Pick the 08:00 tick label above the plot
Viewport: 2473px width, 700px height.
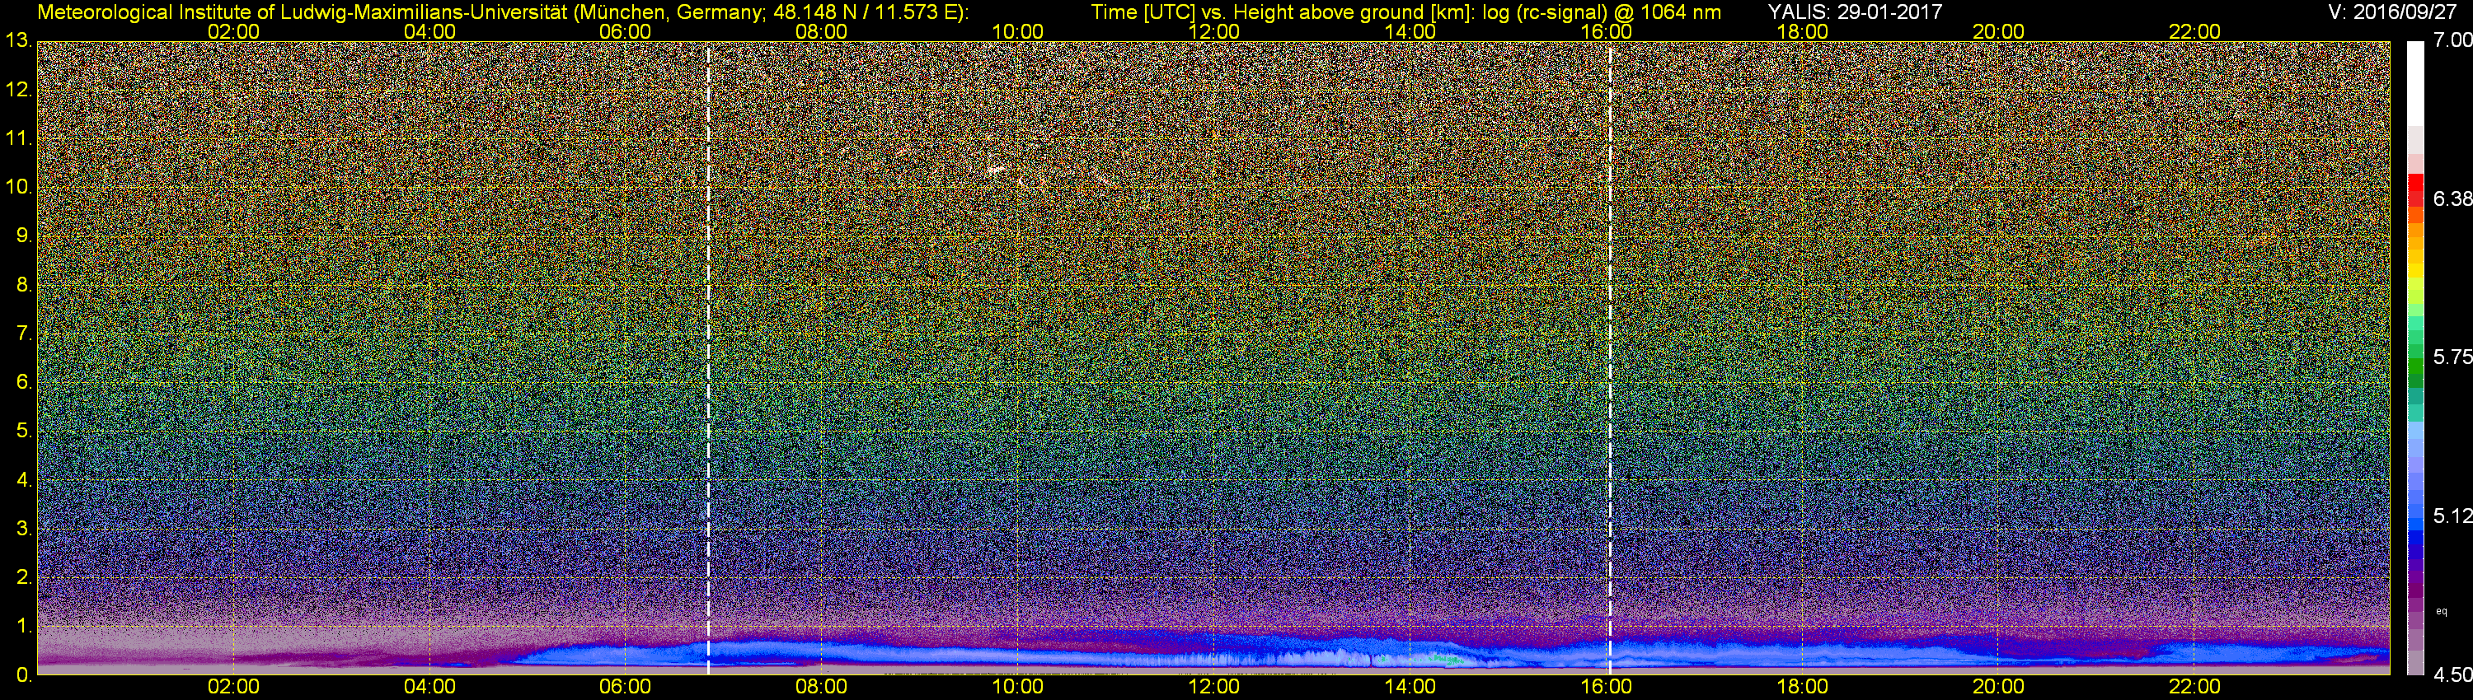[x=822, y=31]
